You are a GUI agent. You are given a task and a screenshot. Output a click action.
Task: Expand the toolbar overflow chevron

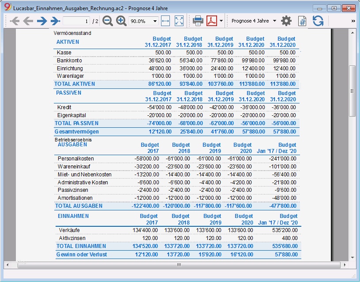tap(353, 21)
